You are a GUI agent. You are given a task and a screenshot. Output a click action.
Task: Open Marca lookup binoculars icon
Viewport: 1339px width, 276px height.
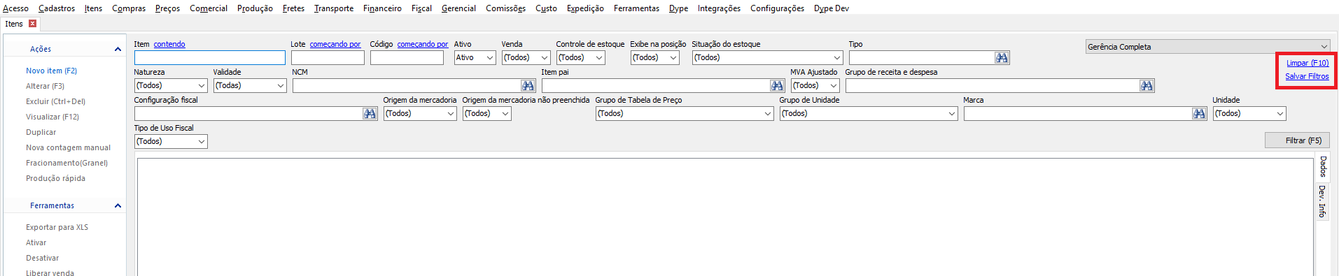(x=1199, y=114)
